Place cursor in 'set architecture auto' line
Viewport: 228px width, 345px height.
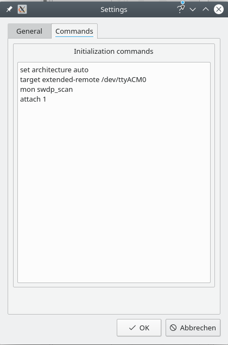[x=54, y=70]
